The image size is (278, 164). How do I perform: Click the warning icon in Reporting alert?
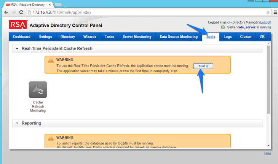coord(51,138)
